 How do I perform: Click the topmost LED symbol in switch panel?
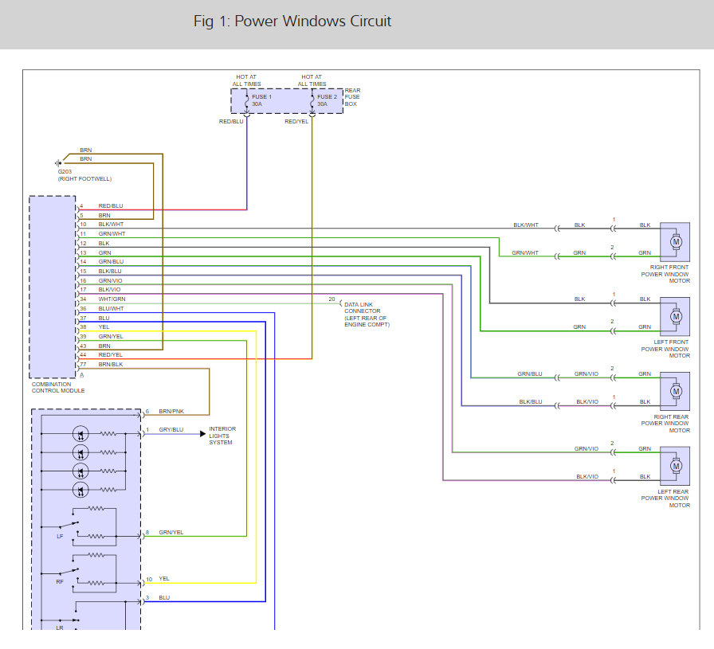pyautogui.click(x=80, y=434)
